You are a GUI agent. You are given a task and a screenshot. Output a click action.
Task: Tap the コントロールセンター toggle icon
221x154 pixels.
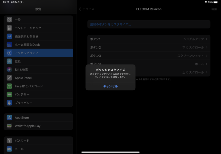pyautogui.click(x=9, y=28)
